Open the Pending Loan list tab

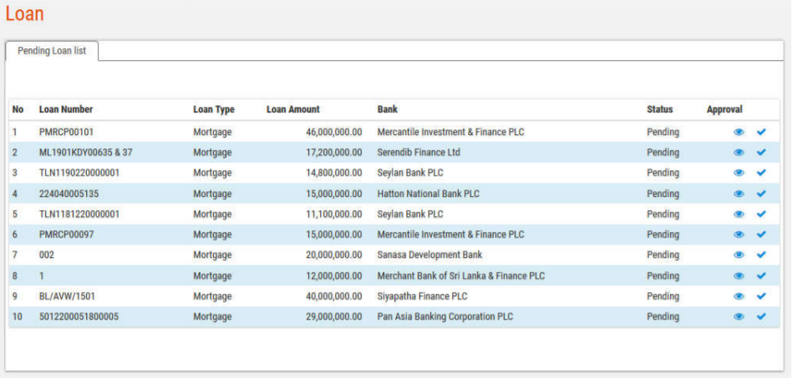point(52,51)
